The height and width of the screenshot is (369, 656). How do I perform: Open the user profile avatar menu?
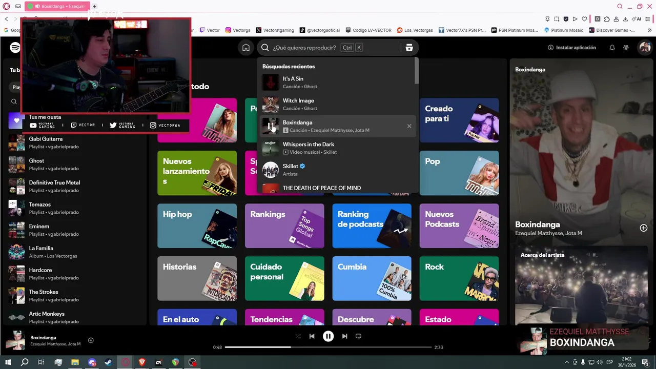click(644, 48)
